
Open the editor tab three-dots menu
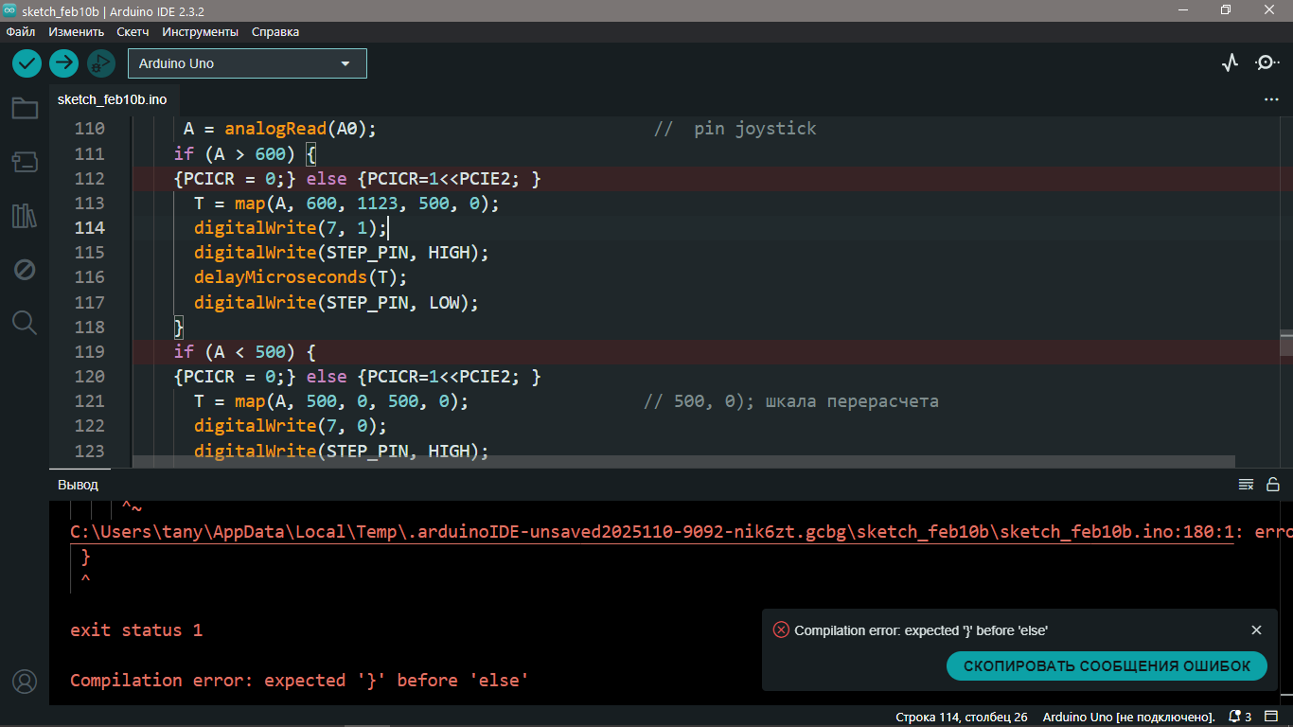(x=1271, y=99)
